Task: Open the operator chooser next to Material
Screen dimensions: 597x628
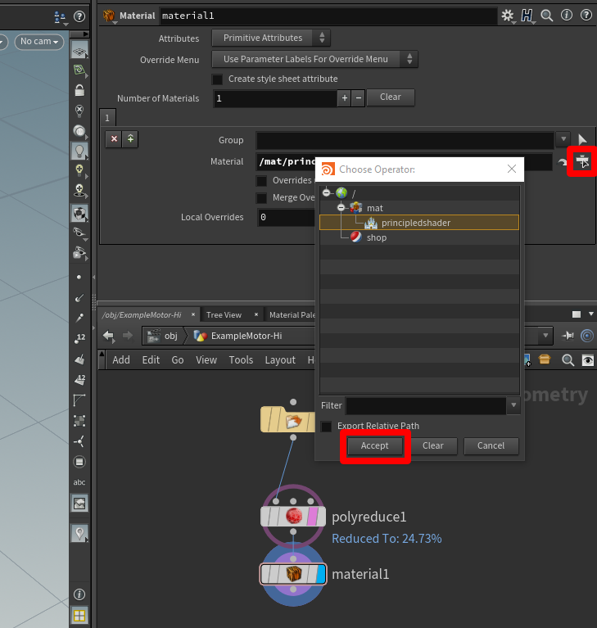Action: point(582,161)
